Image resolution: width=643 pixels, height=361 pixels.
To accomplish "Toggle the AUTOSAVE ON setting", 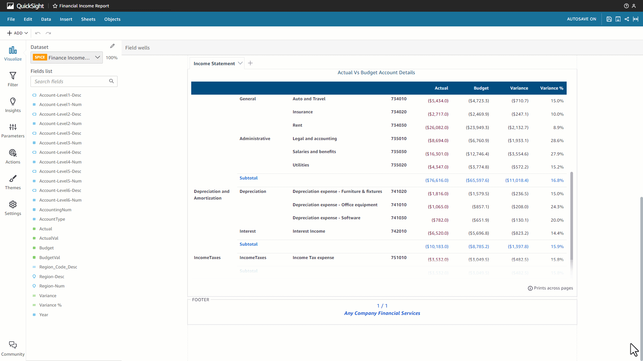I will (x=581, y=19).
